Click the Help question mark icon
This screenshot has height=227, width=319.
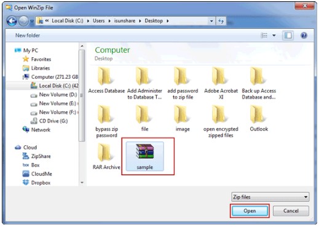click(304, 36)
